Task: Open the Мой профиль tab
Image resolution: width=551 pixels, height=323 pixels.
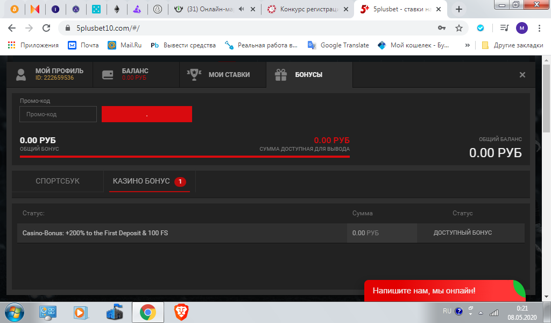Action: pos(50,74)
